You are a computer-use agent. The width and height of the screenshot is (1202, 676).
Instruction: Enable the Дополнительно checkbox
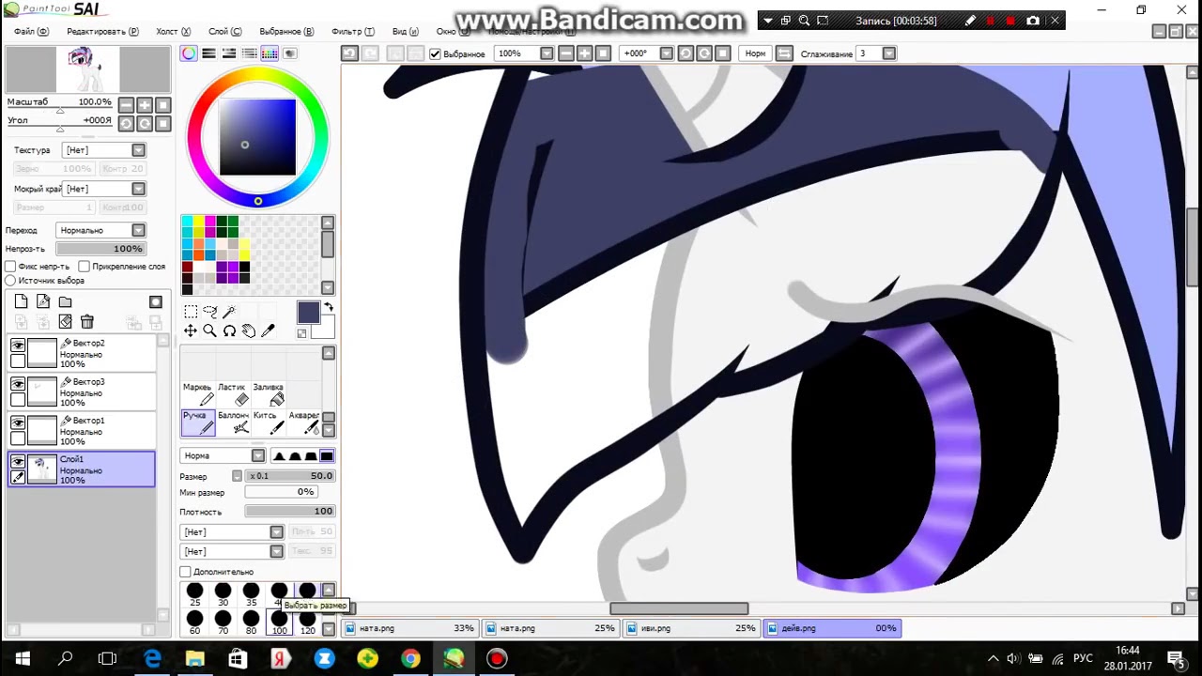[x=185, y=572]
